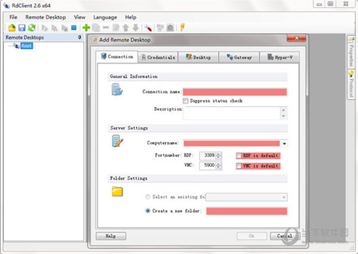Select the Root tree item
The image size is (358, 254).
click(x=27, y=46)
